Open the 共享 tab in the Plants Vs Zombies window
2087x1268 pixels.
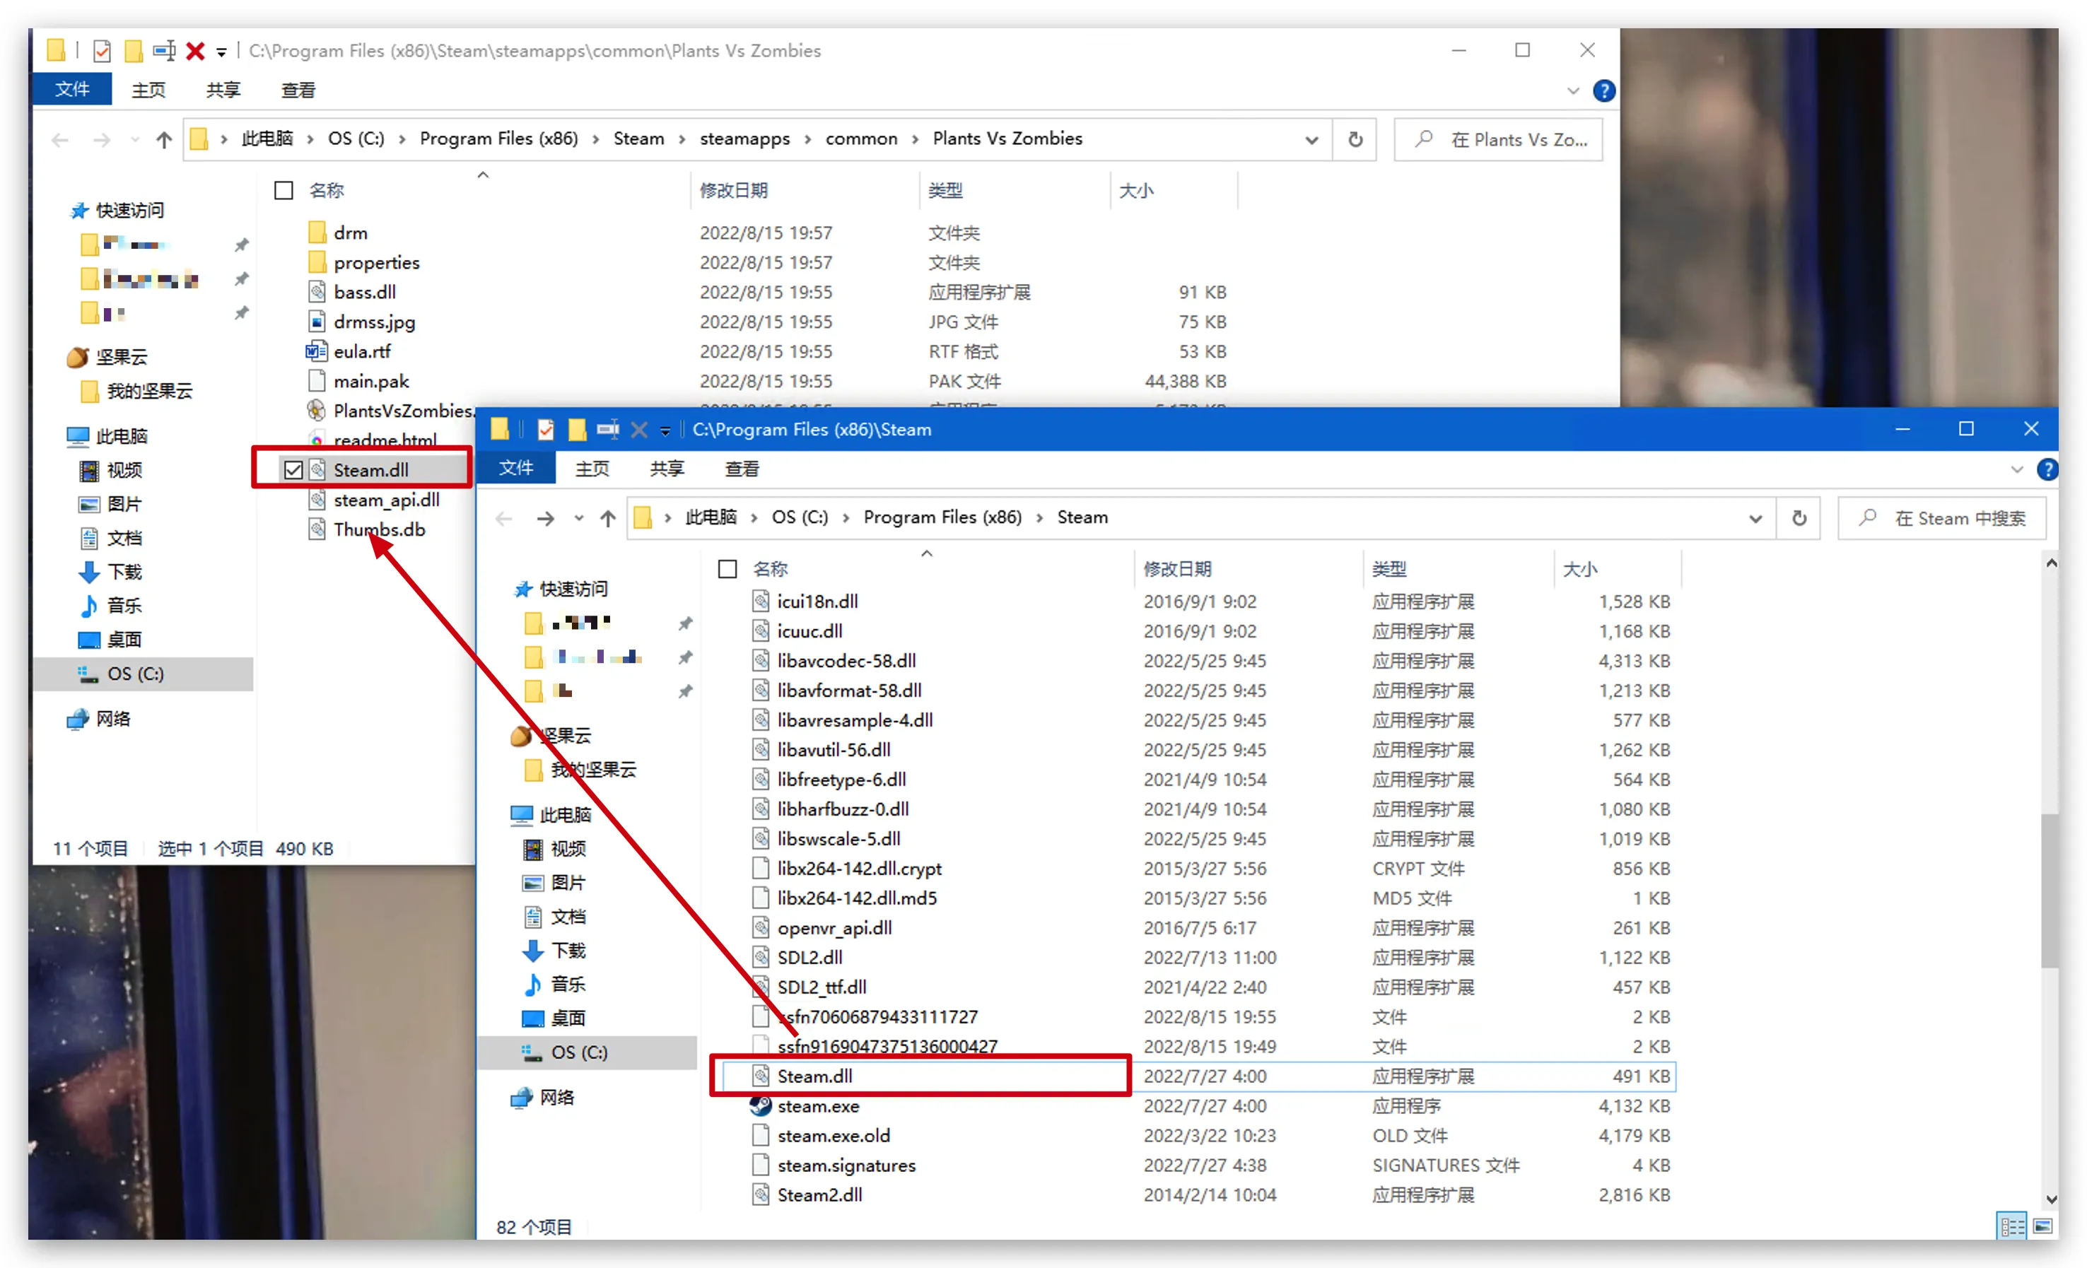click(x=223, y=90)
